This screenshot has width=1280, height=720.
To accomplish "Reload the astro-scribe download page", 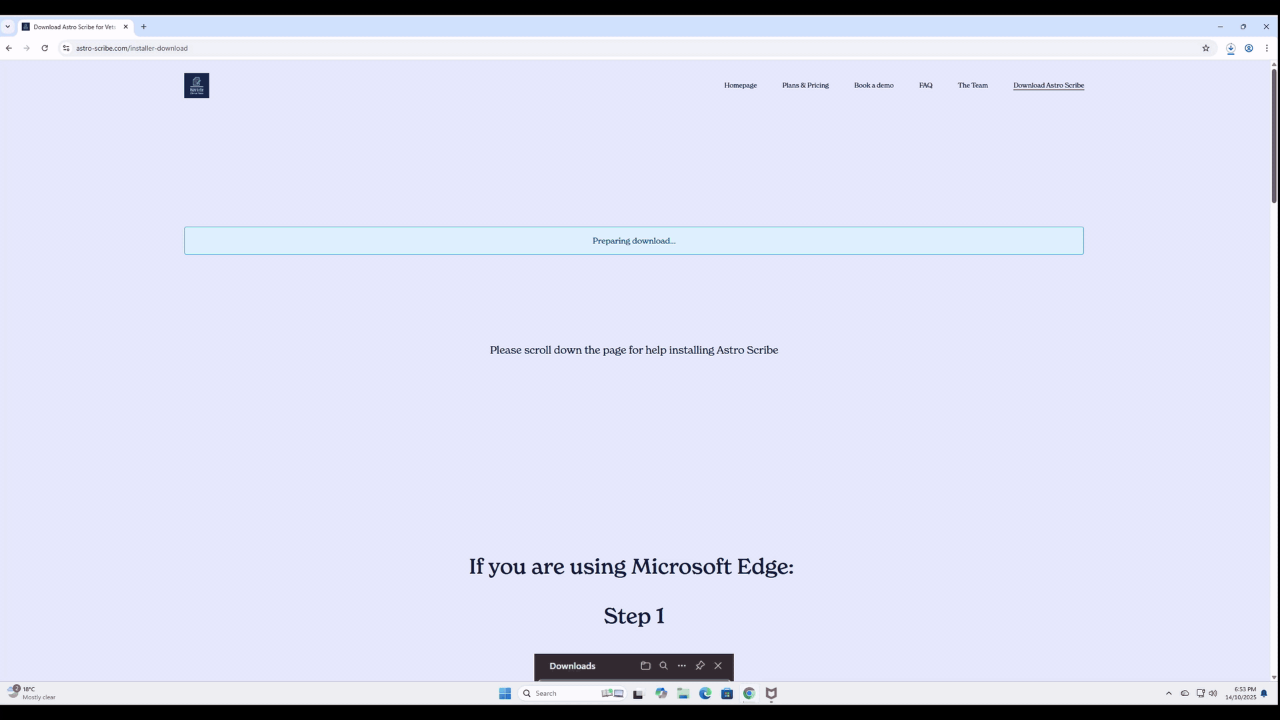I will coord(45,48).
